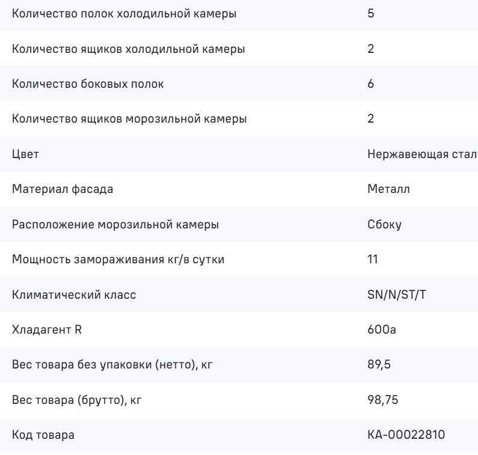
Task: Click the gross weight value 98,75
Action: [382, 400]
